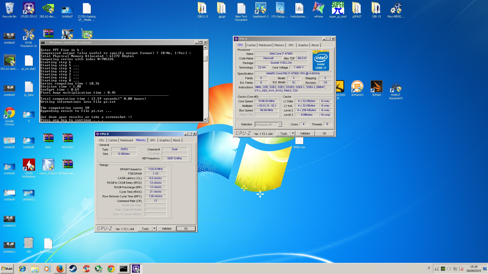
Task: Launch 3DMark desktop shortcut
Action: 376,88
